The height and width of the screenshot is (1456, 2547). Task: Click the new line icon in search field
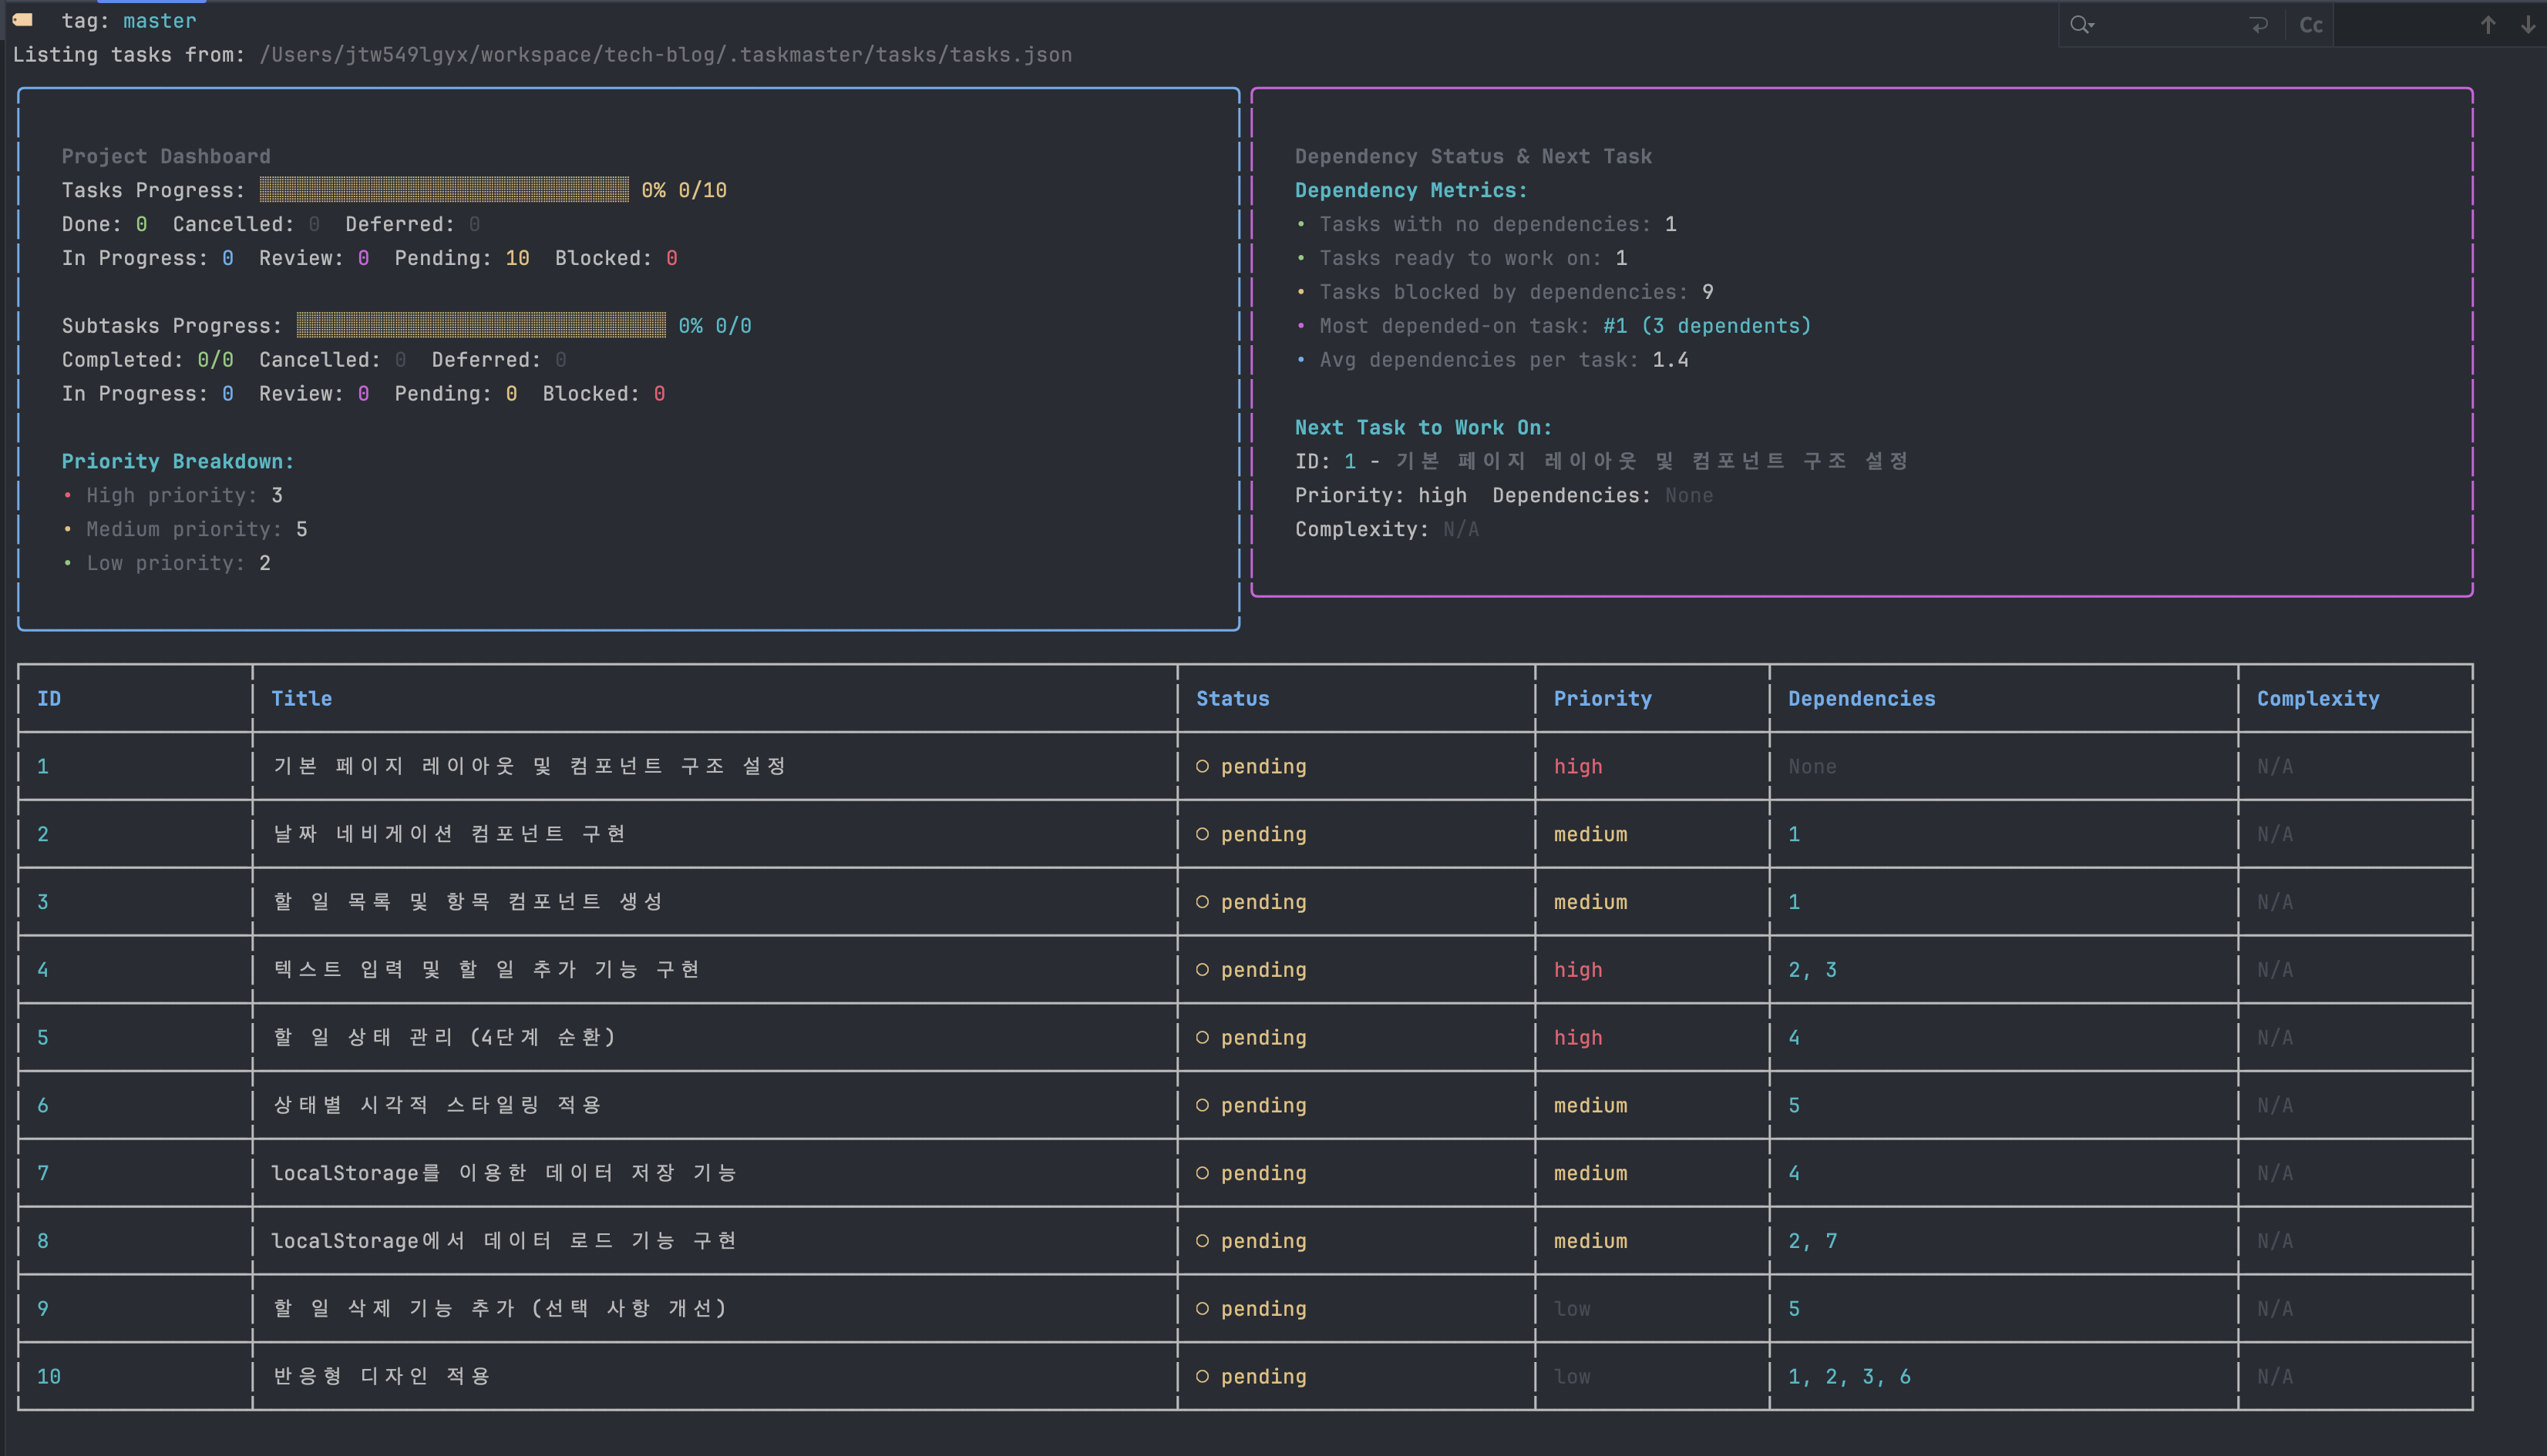point(2258,25)
